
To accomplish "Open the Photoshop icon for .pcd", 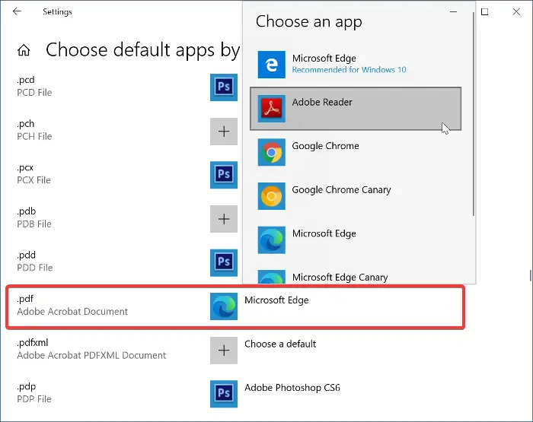I will (224, 87).
